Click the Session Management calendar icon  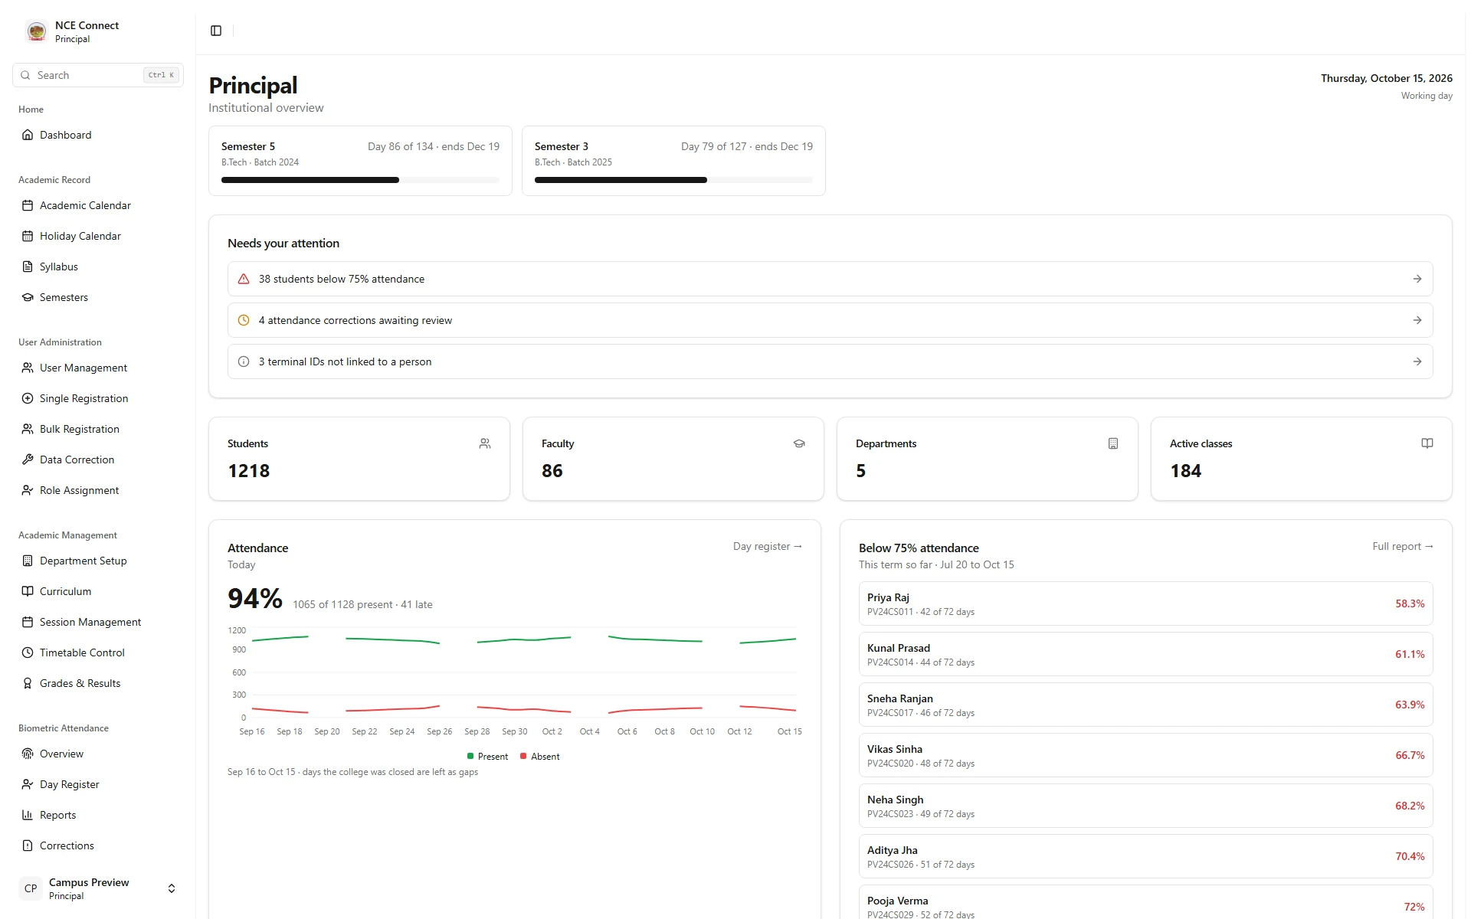[28, 622]
